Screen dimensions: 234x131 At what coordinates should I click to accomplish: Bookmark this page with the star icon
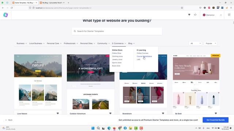182,8
